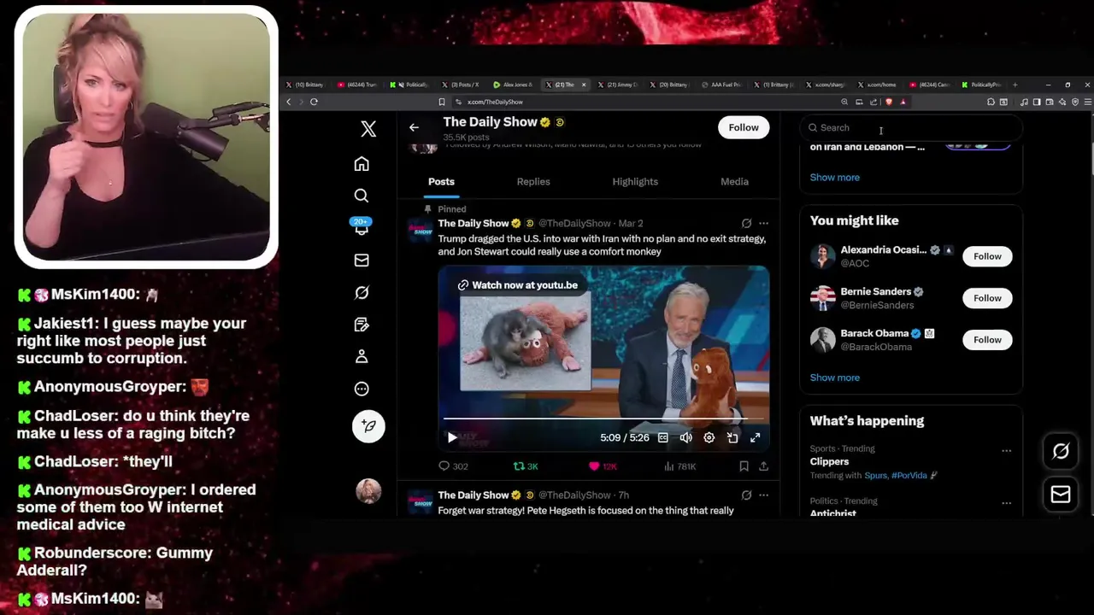Click Watch now at youtu.be link

(517, 285)
